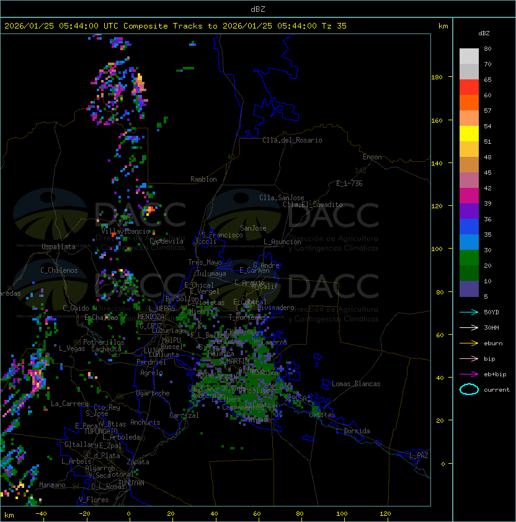
Task: Click the '-40' x-axis label
Action: [x=41, y=514]
